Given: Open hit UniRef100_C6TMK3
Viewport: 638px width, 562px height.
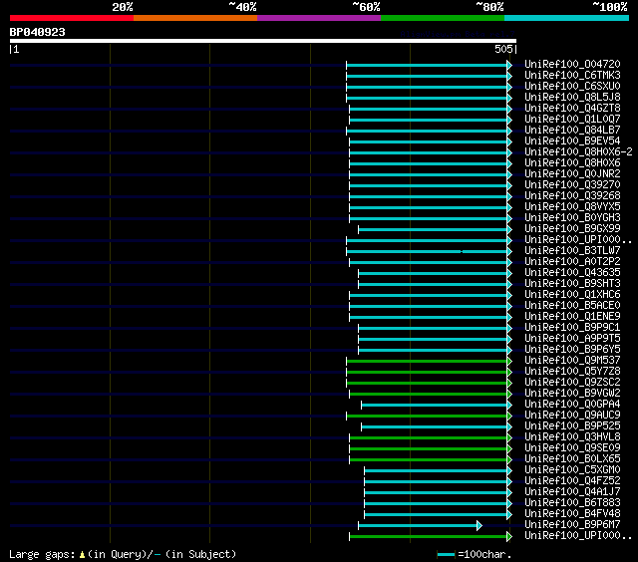Looking at the screenshot, I should pos(572,75).
